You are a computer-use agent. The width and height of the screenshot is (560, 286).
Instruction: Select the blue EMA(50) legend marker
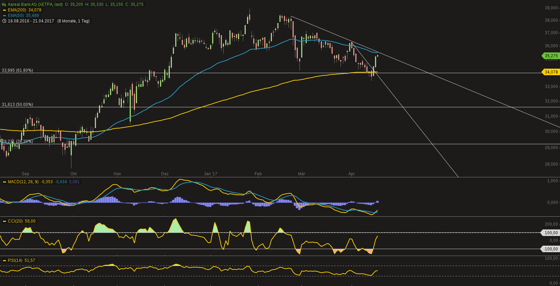4,16
